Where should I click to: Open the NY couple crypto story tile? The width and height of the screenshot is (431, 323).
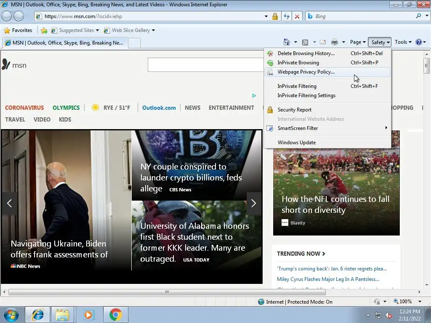[x=197, y=165]
